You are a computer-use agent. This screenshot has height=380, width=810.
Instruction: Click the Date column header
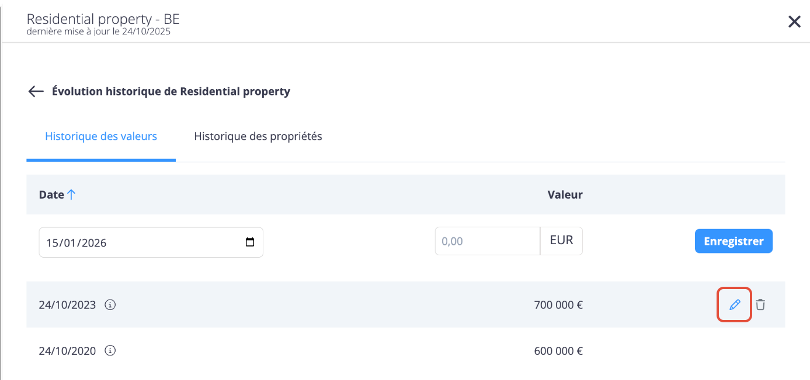click(51, 195)
